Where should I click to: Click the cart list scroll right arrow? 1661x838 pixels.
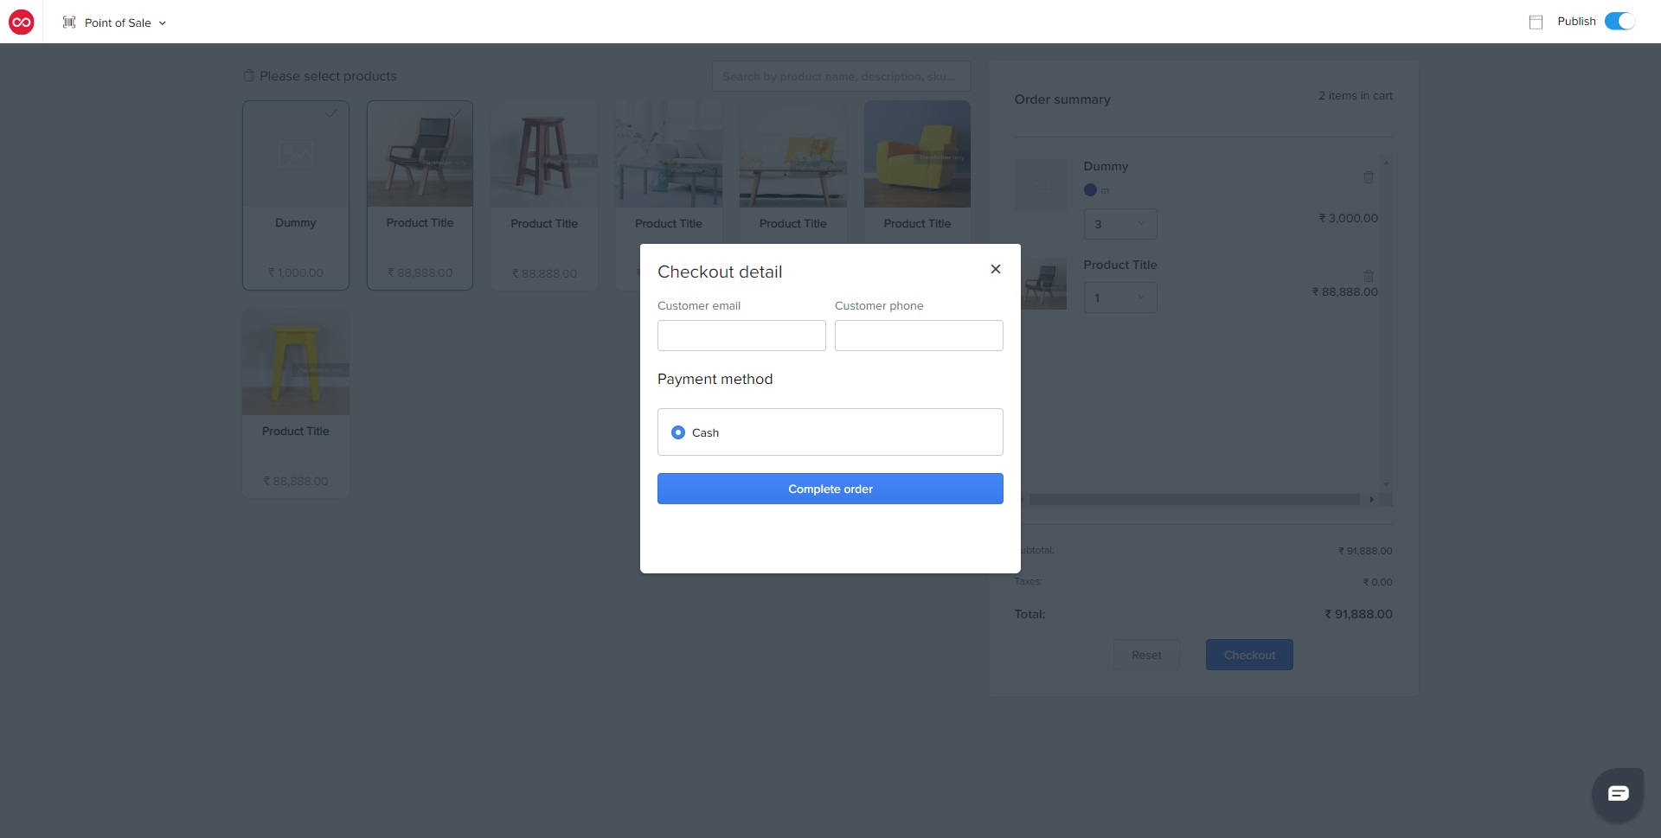[x=1371, y=500]
